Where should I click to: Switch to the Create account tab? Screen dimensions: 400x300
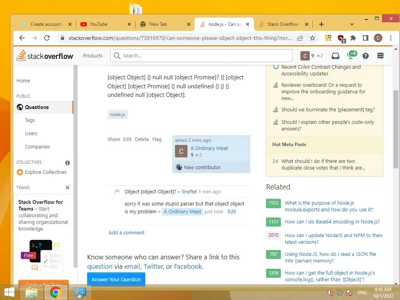(46, 24)
